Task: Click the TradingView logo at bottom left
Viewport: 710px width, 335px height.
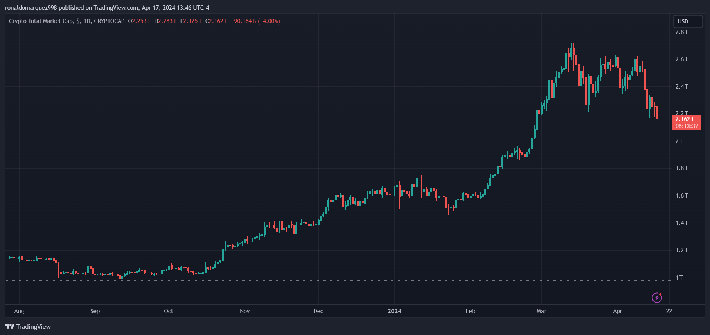Action: coord(28,326)
